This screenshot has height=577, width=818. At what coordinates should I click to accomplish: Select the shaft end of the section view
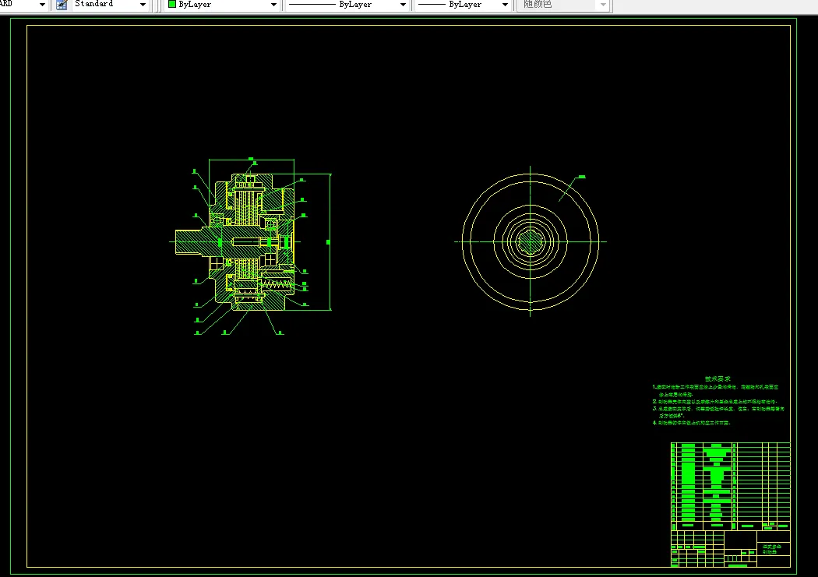tap(189, 242)
